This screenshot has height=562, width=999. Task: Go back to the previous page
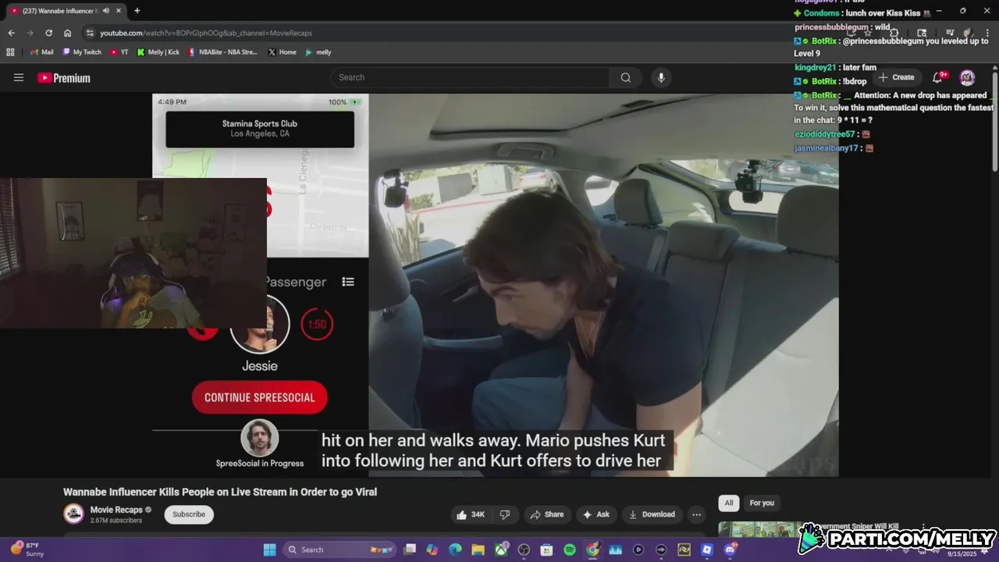tap(11, 33)
